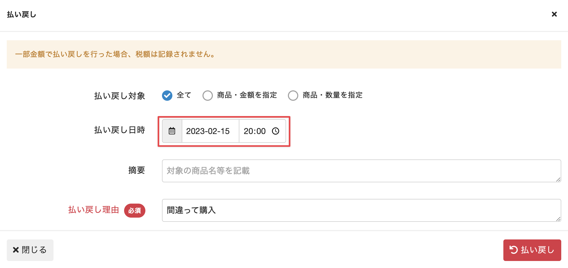Click resize handle of refund reason field
This screenshot has height=268, width=568.
558,219
